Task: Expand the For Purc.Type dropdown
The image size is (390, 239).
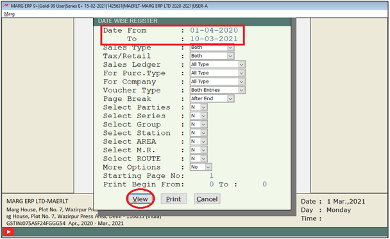Action: [217, 73]
